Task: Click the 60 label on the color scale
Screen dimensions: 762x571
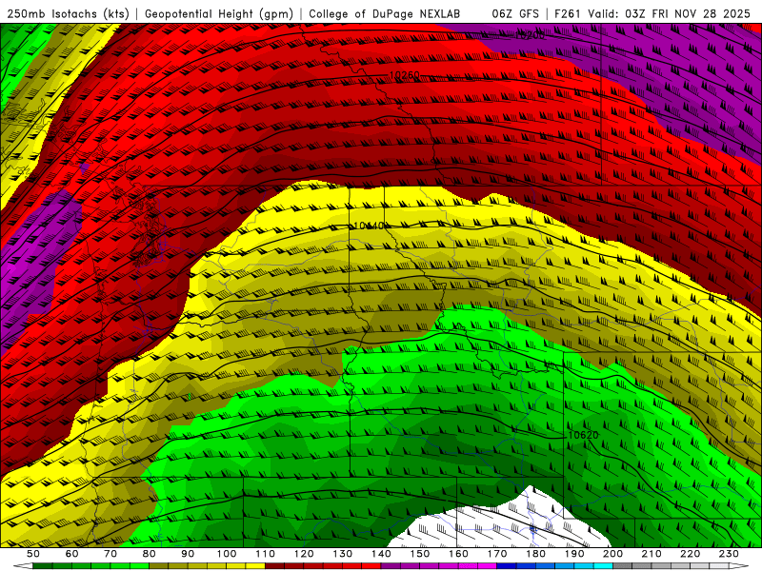Action: (x=71, y=554)
